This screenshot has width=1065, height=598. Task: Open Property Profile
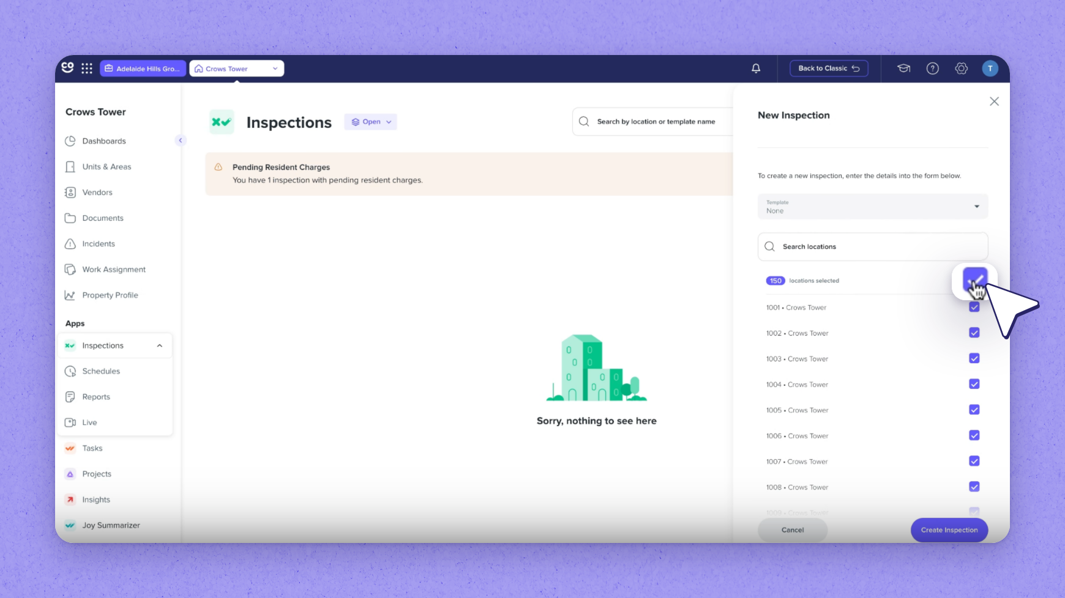[x=110, y=295]
